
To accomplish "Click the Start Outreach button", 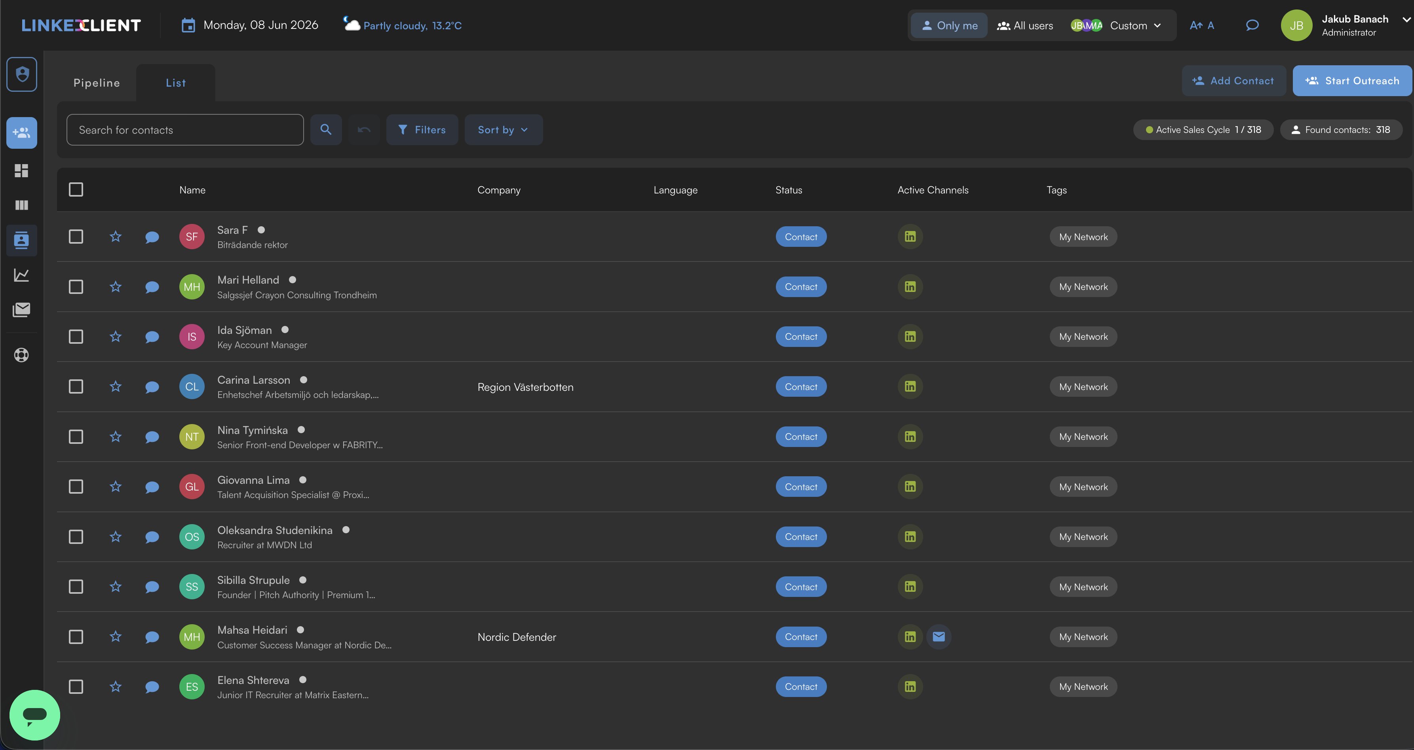I will click(x=1352, y=81).
